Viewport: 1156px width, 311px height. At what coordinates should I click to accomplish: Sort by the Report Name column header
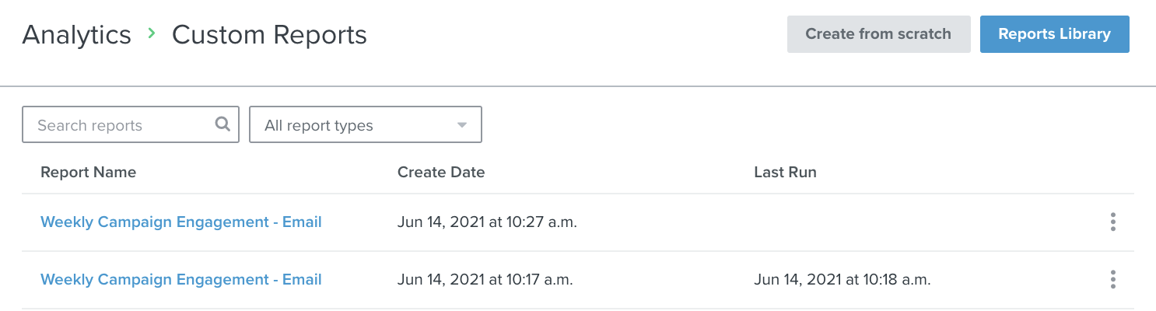(88, 173)
